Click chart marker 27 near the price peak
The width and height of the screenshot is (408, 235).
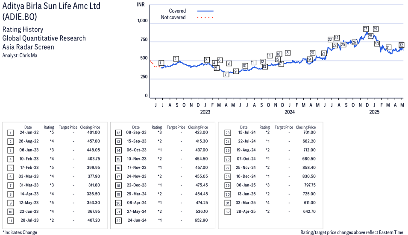(365, 29)
